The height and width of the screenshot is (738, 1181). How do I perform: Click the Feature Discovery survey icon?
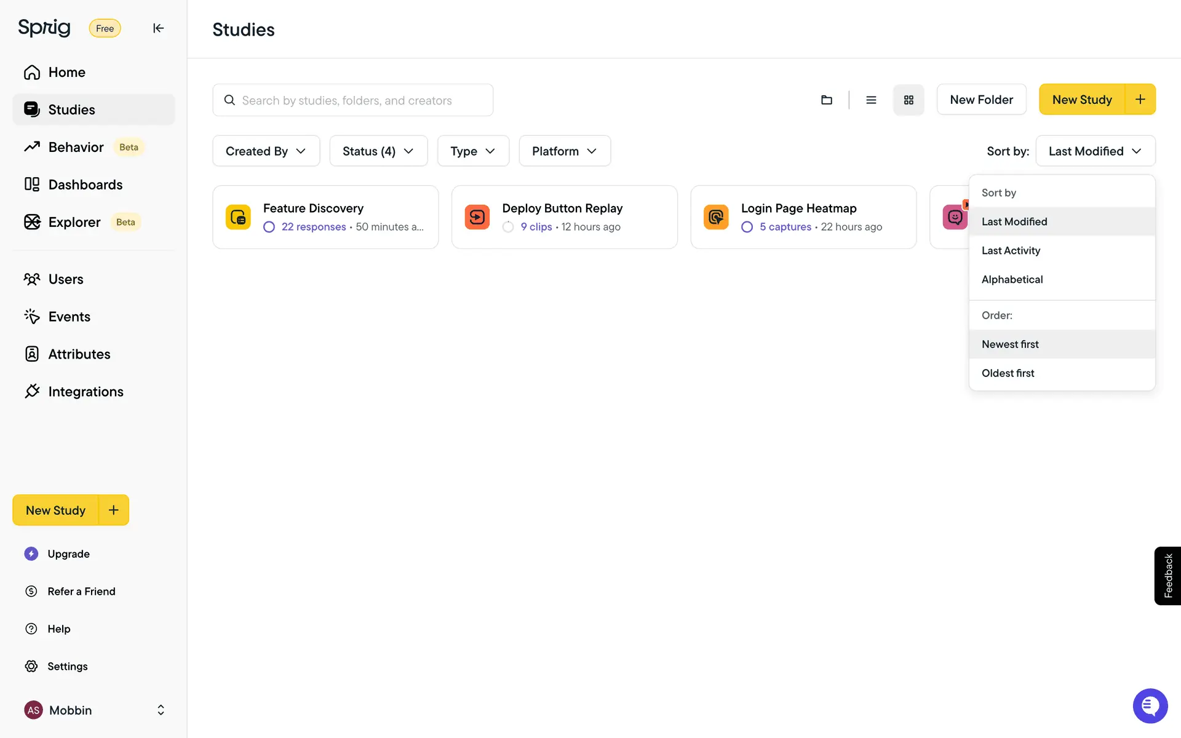(x=238, y=217)
